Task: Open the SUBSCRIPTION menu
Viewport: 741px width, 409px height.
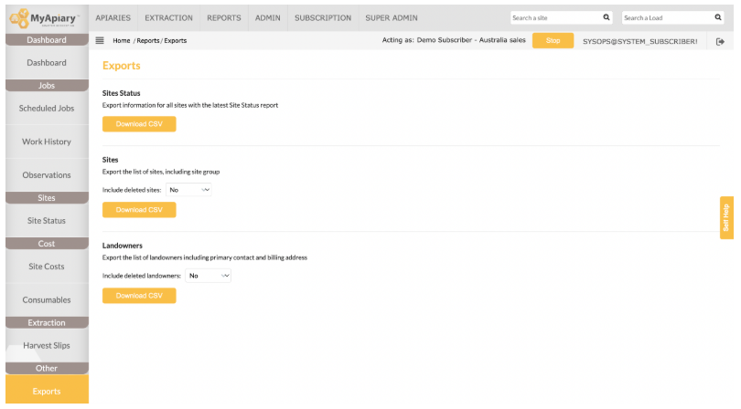Action: (323, 18)
